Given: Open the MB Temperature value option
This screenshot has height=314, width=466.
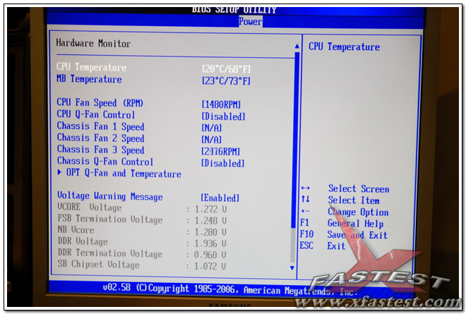Looking at the screenshot, I should click(x=226, y=81).
